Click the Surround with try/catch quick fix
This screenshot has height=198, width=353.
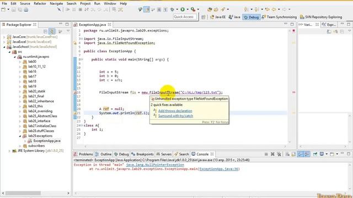pyautogui.click(x=175, y=116)
